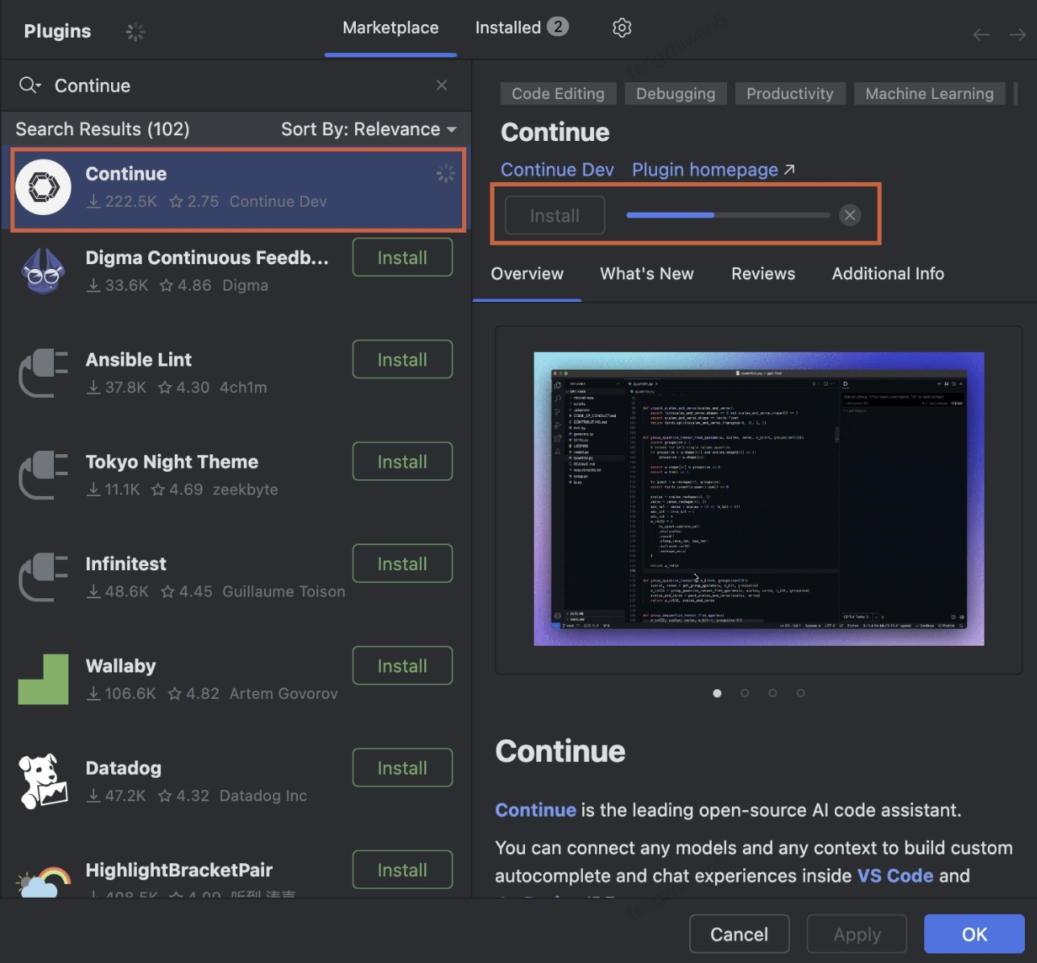Cancel the Continue plugin download
Screen dimensions: 1037x963
(849, 215)
